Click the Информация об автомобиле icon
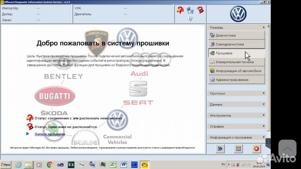 pyautogui.click(x=212, y=71)
